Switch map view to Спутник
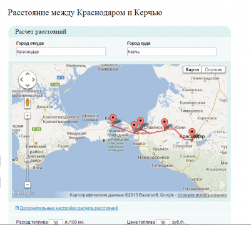This screenshot has width=251, height=225. [x=213, y=69]
